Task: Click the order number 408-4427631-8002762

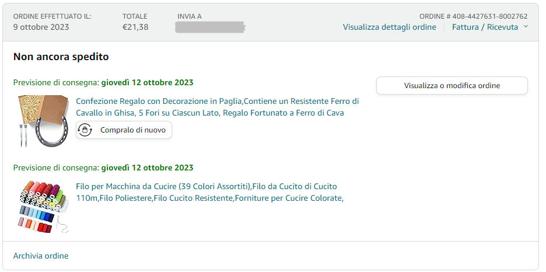Action: tap(473, 16)
